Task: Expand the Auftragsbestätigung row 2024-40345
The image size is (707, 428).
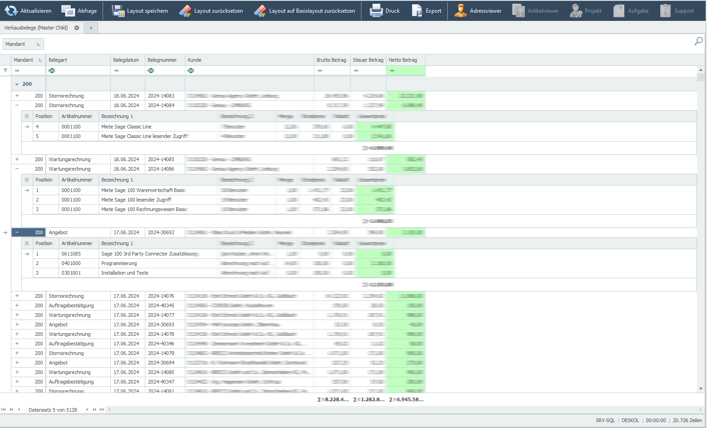Action: [x=17, y=305]
